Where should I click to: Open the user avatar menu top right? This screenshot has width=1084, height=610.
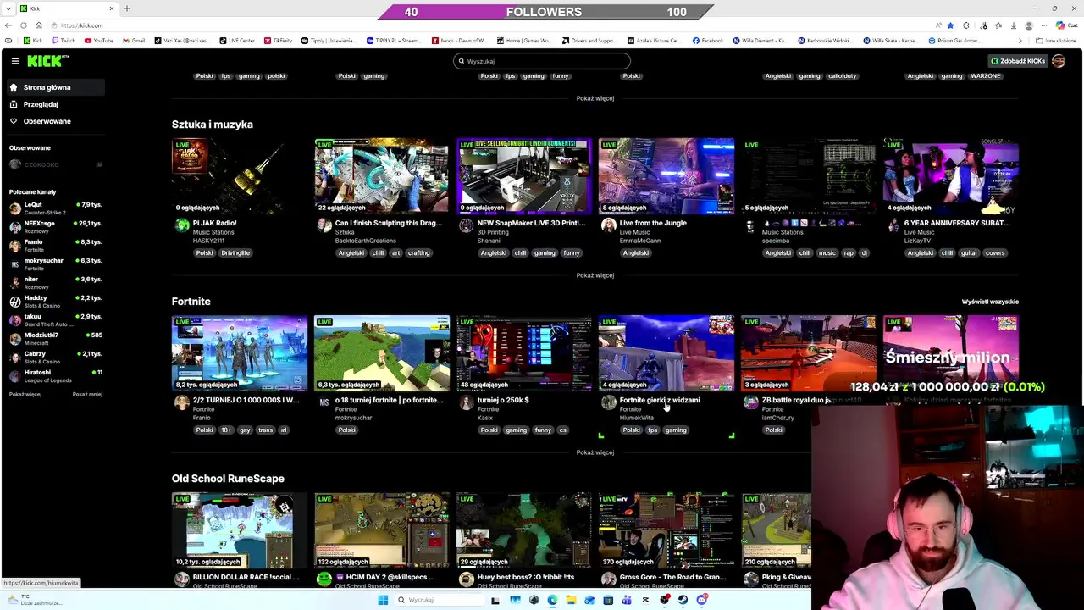coord(1059,61)
